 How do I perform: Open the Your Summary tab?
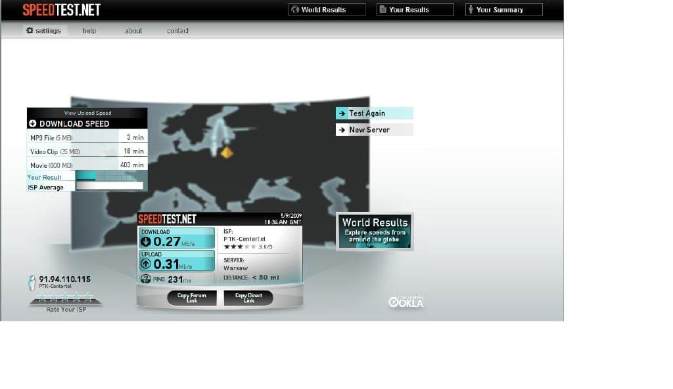pos(504,9)
